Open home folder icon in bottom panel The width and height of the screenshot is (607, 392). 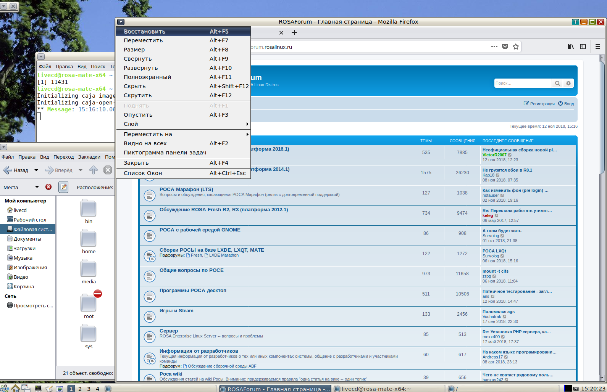pos(15,388)
